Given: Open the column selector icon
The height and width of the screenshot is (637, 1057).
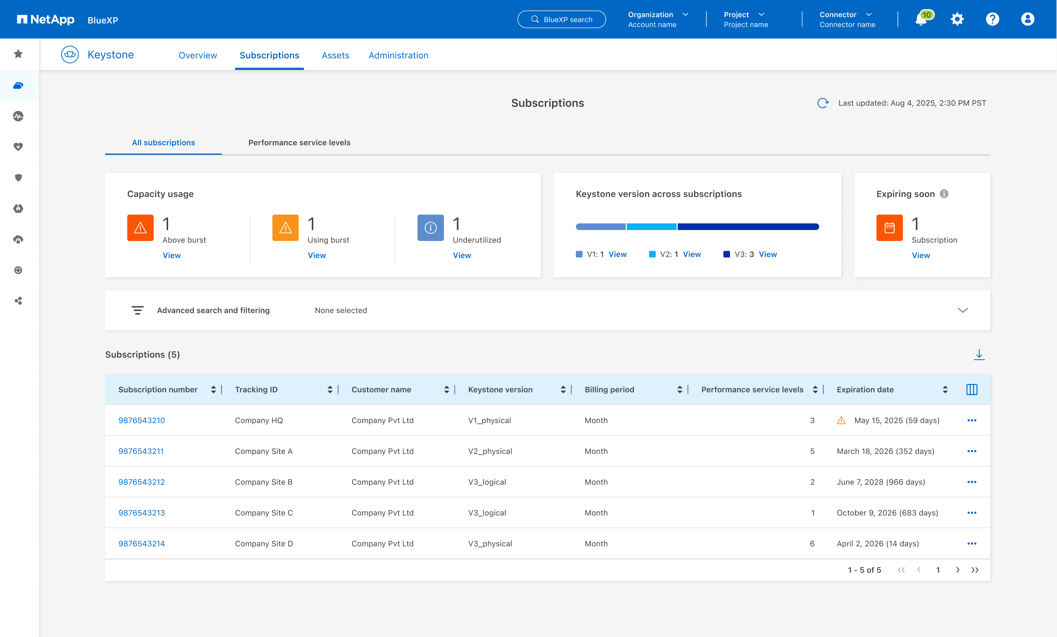Looking at the screenshot, I should 972,389.
